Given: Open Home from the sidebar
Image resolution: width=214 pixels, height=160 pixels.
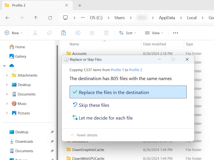Looking at the screenshot, I should coord(19,47).
